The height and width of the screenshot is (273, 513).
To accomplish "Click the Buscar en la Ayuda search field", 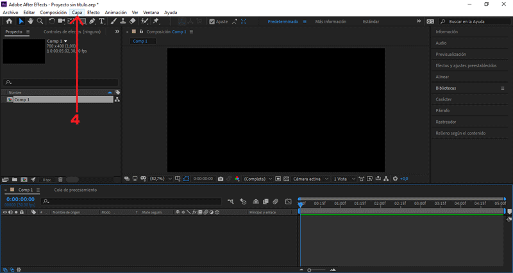I will [475, 22].
